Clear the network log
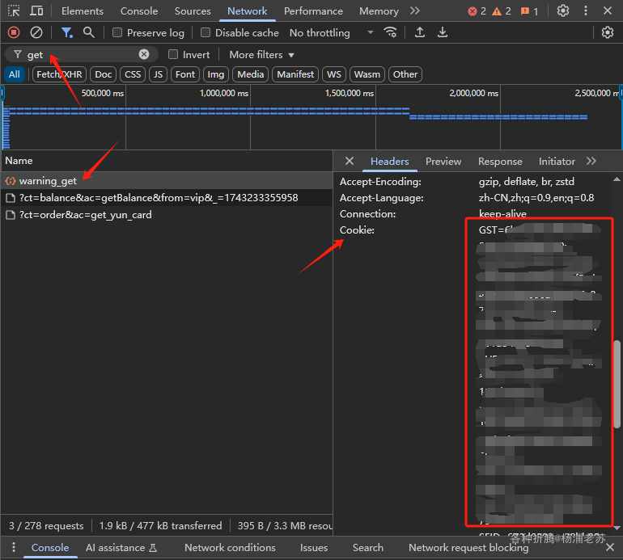 (36, 32)
